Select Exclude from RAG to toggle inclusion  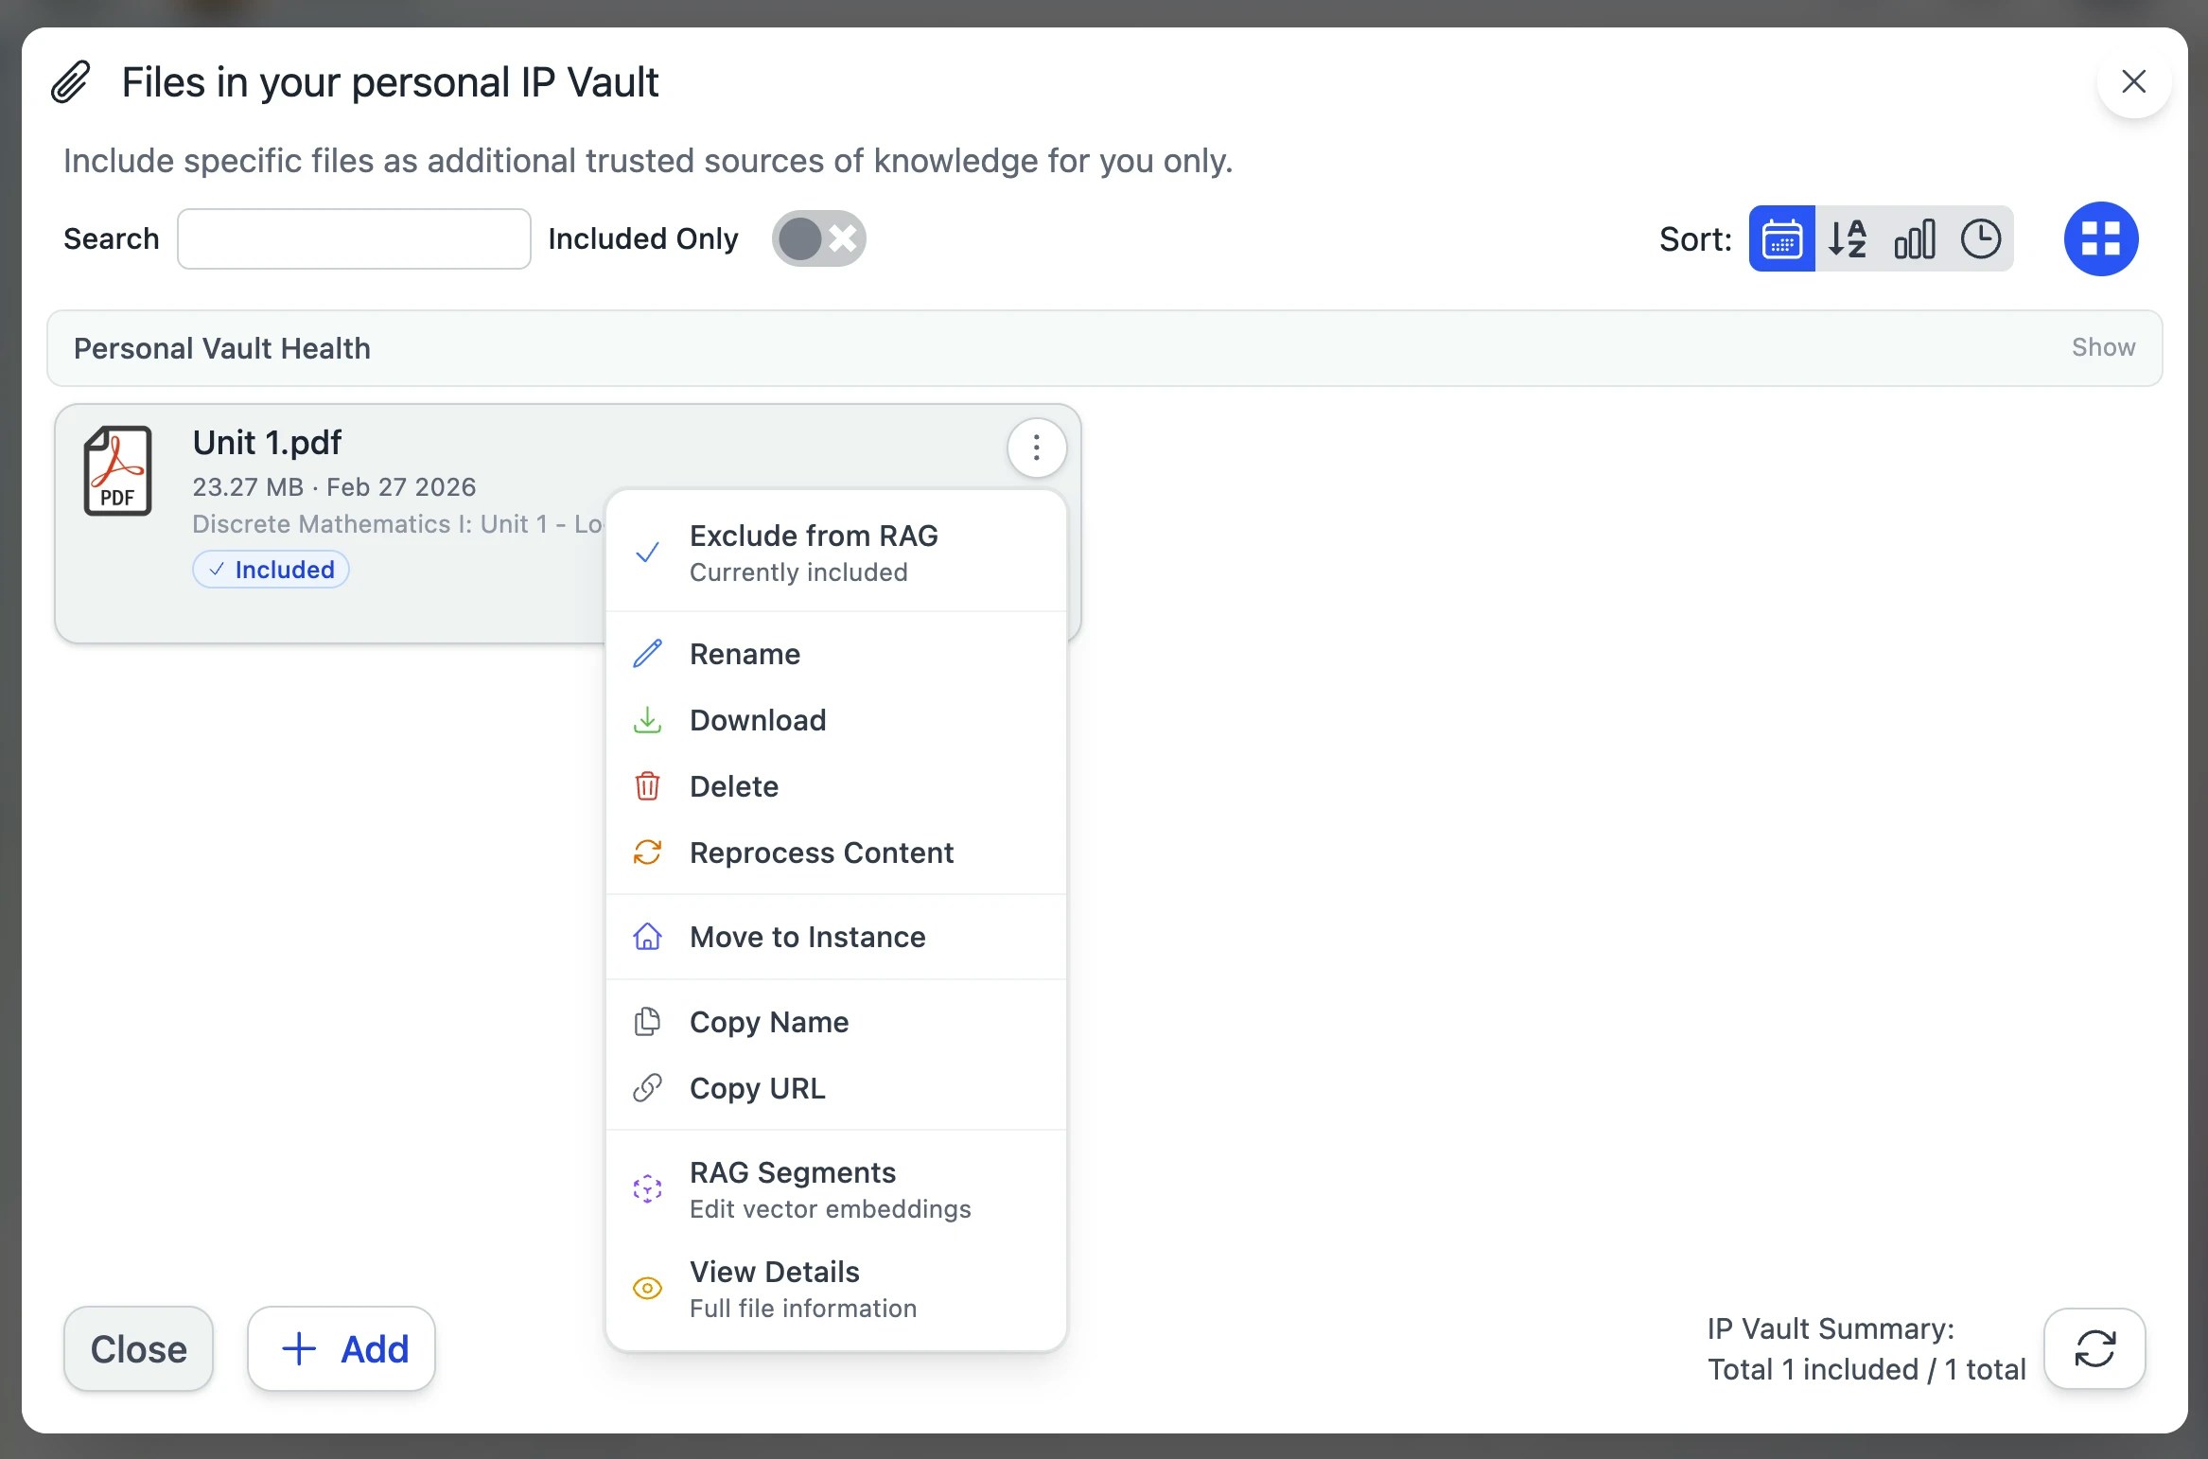(x=813, y=552)
